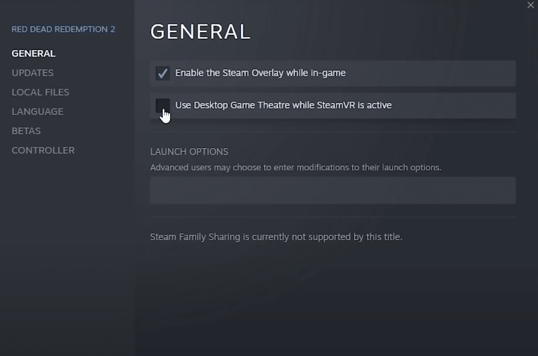
Task: Select the General section in sidebar
Action: point(34,53)
